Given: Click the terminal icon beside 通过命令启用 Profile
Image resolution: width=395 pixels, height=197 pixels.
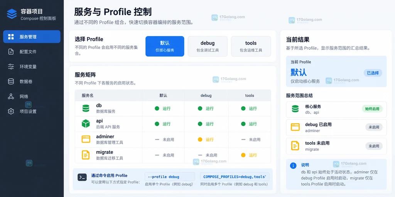Looking at the screenshot, I should [82, 177].
